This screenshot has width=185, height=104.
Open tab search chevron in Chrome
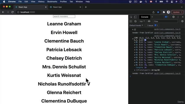click(182, 7)
